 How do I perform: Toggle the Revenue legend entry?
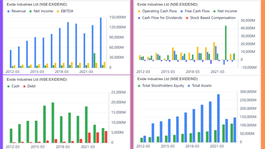coord(17,11)
